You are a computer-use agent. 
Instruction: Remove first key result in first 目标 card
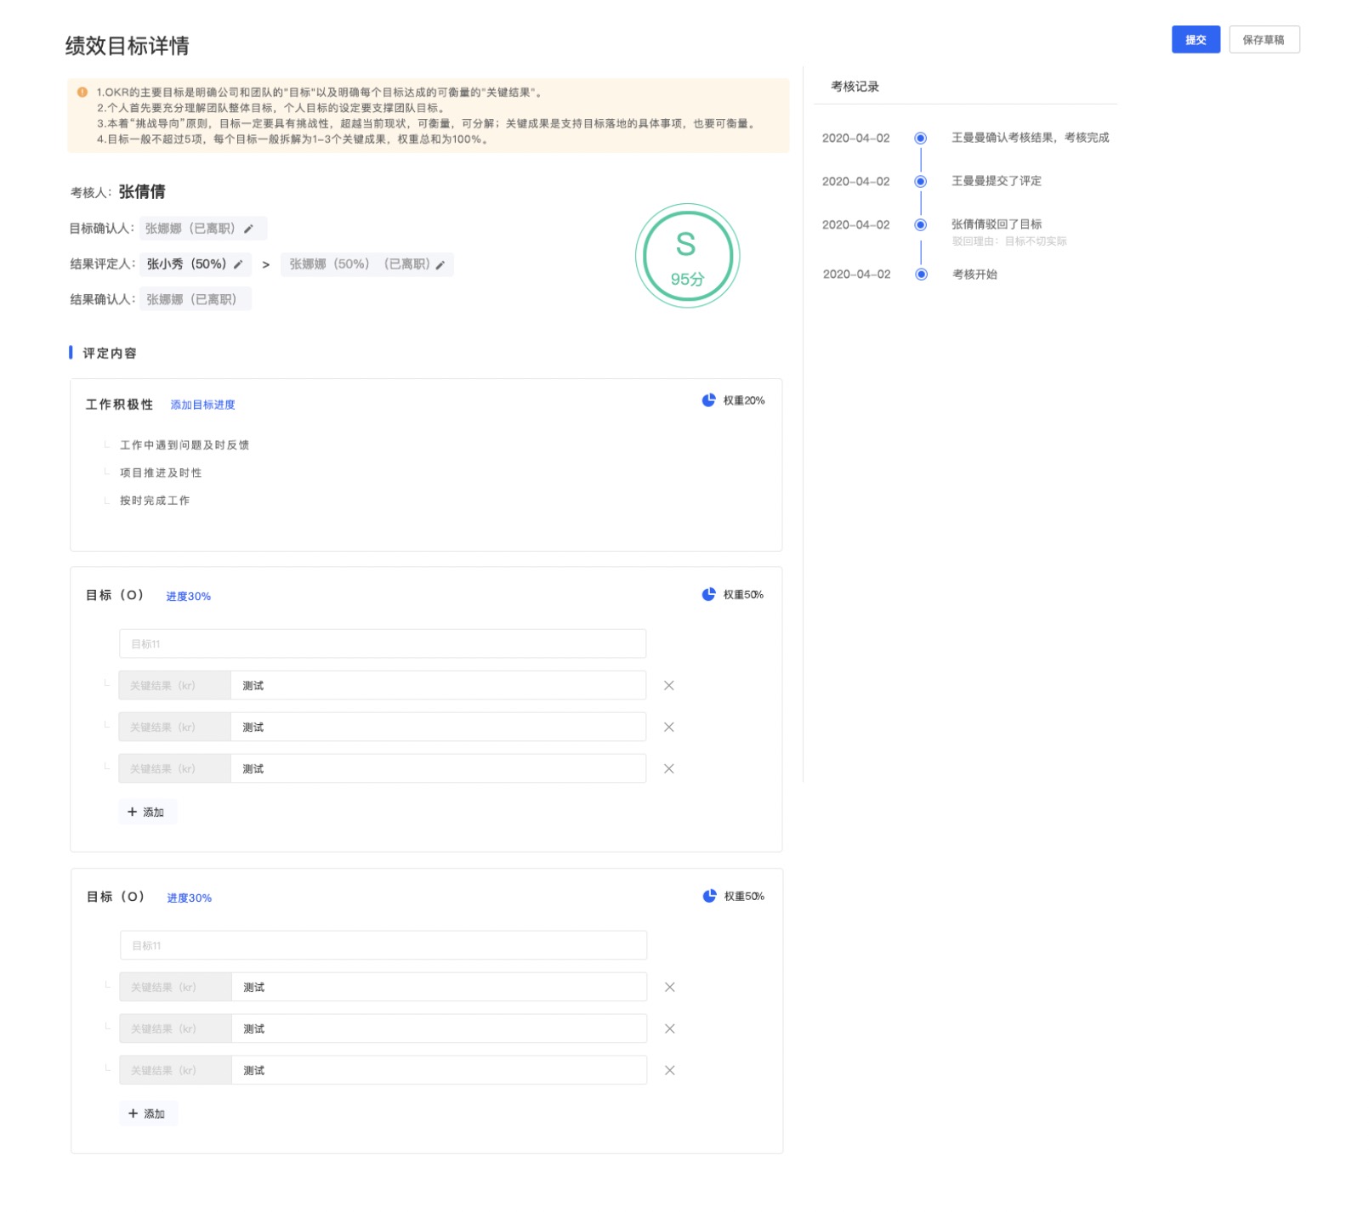tap(668, 685)
